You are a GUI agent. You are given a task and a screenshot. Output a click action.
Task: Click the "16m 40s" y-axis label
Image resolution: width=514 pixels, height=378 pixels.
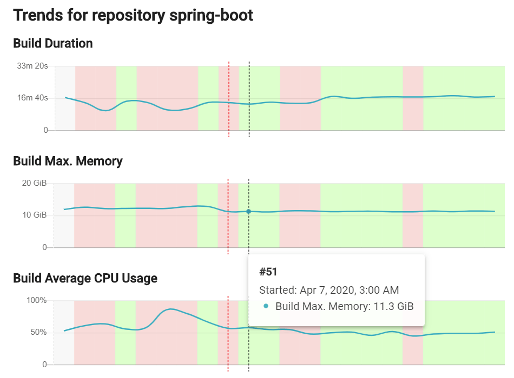click(33, 98)
